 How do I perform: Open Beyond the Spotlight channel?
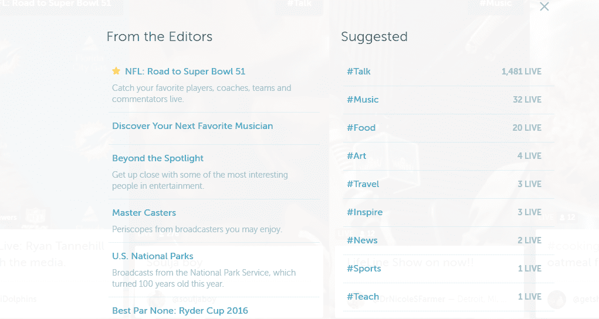point(158,158)
